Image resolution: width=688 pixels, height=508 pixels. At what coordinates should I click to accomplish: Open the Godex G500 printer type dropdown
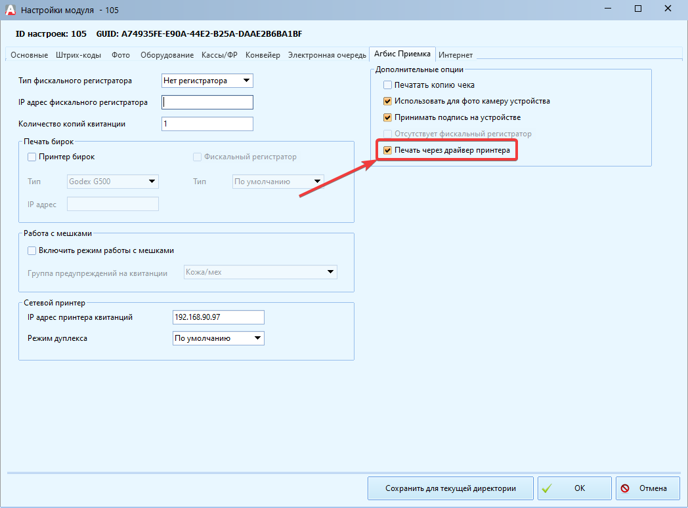(x=113, y=182)
